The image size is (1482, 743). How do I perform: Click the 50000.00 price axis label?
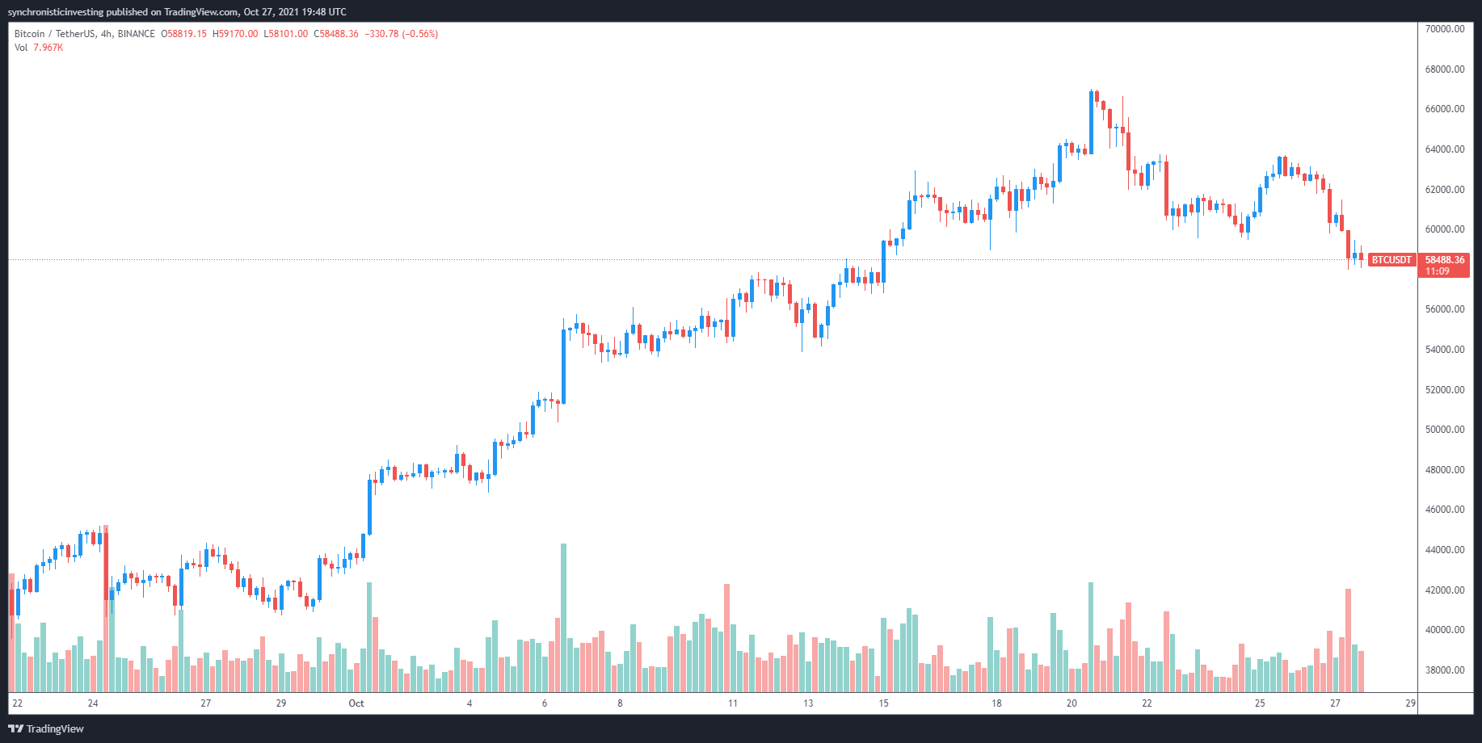click(x=1445, y=430)
